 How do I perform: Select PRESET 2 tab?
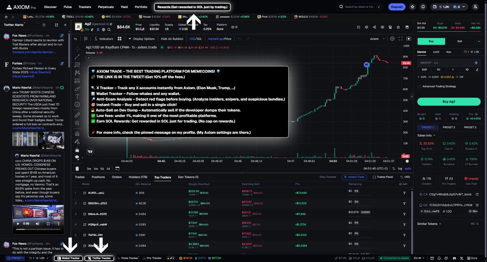pyautogui.click(x=448, y=127)
